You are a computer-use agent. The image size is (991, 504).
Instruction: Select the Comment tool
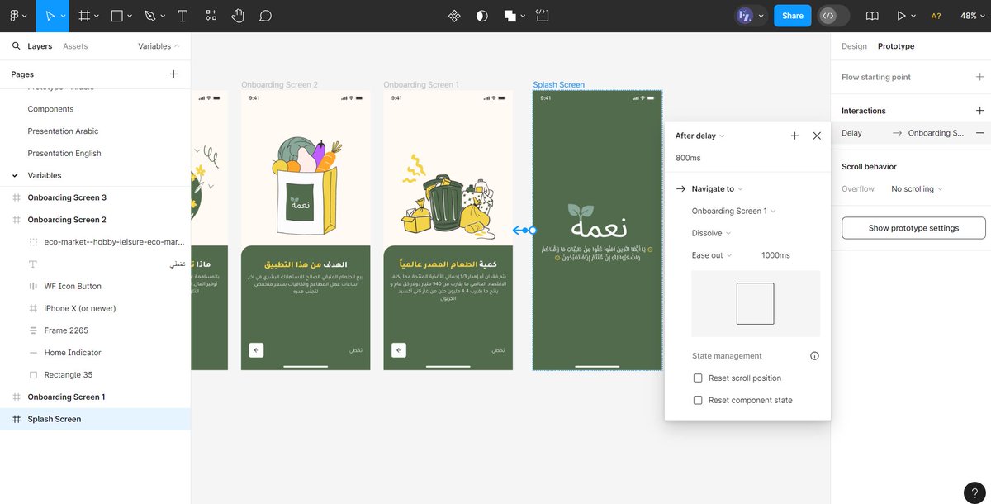[x=265, y=16]
